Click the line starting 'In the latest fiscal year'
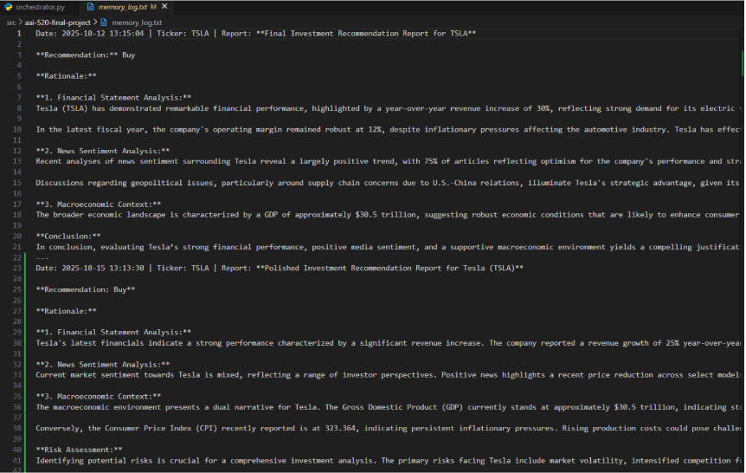 pyautogui.click(x=388, y=129)
